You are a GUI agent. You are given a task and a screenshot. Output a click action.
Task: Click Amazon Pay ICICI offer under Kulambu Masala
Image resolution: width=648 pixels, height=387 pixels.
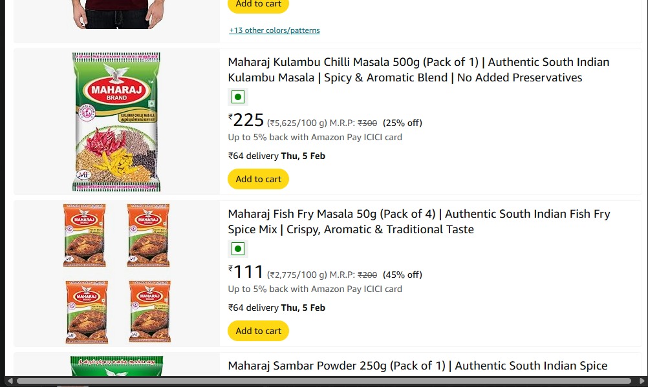[315, 137]
